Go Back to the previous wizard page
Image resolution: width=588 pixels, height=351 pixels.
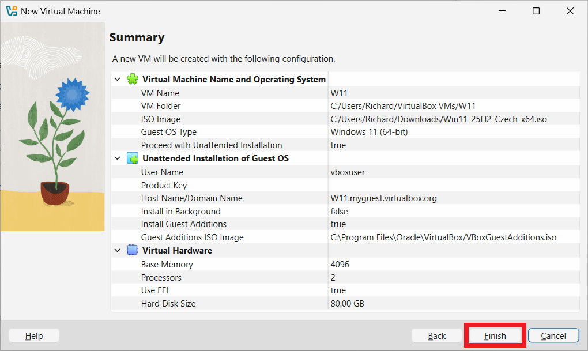pyautogui.click(x=436, y=336)
